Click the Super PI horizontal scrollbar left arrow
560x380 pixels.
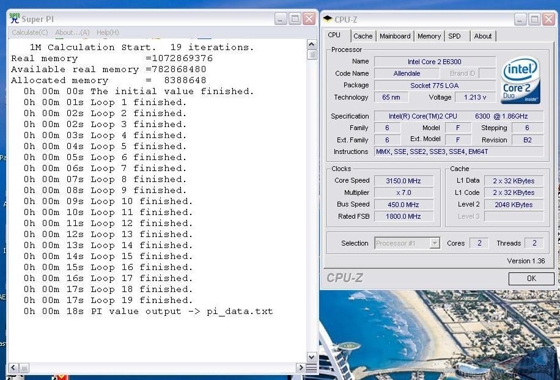pyautogui.click(x=13, y=368)
